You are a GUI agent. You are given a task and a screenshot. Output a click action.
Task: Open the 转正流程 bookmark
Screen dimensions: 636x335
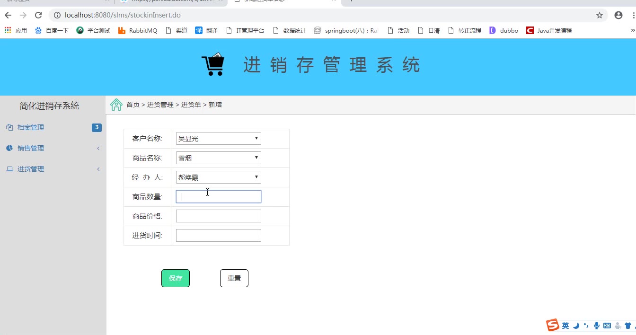(x=464, y=30)
